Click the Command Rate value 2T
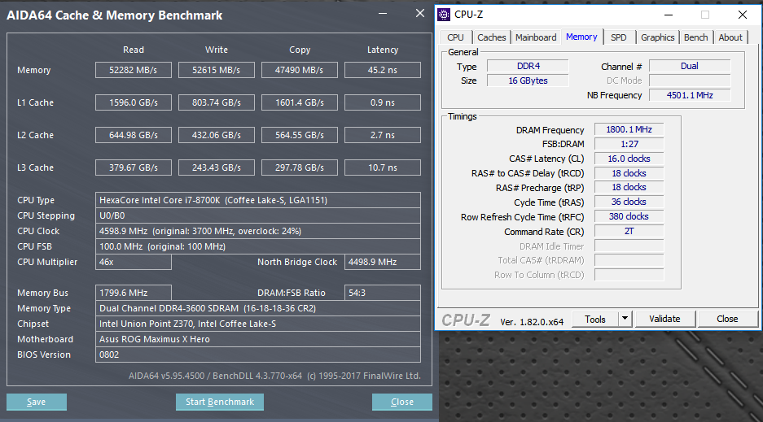This screenshot has width=763, height=422. click(x=629, y=231)
